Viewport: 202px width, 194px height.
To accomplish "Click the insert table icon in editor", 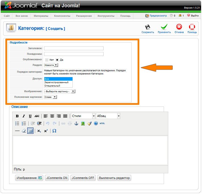I will tap(30, 131).
